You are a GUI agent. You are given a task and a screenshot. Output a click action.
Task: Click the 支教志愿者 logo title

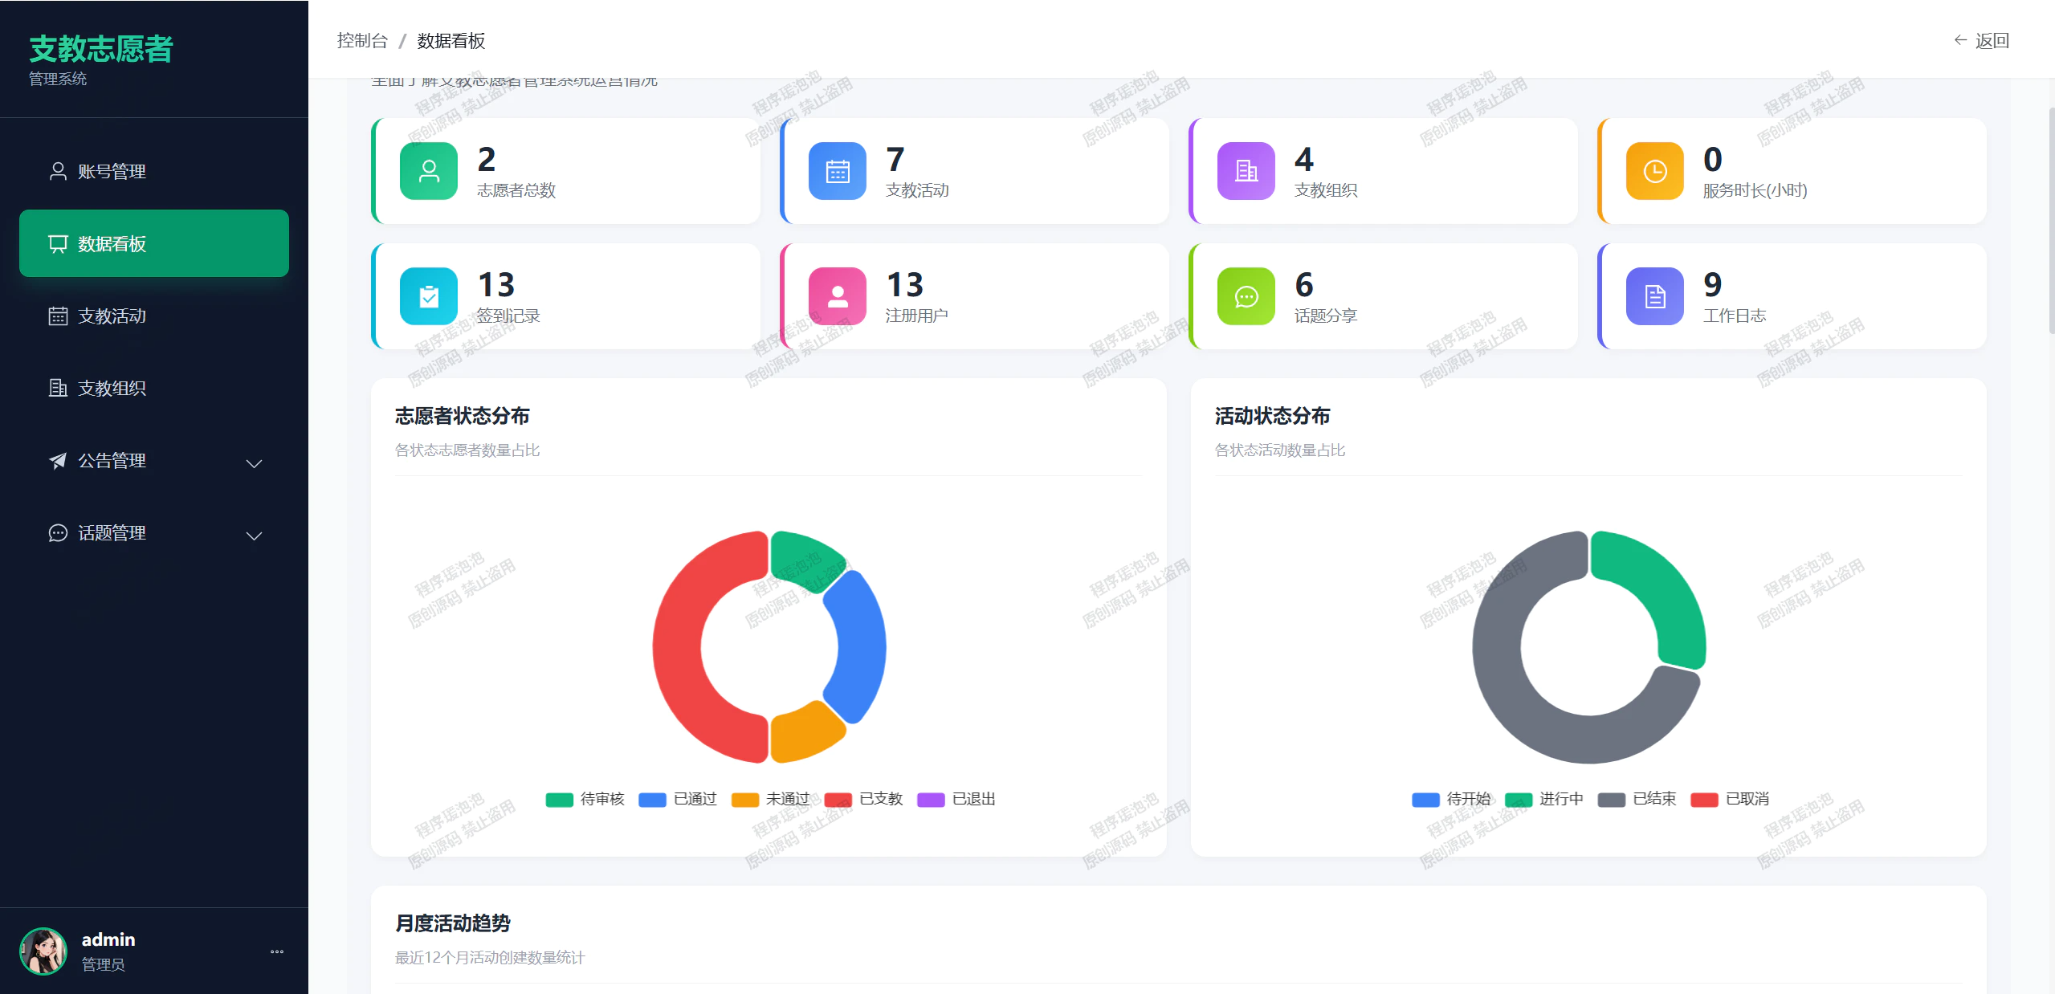click(101, 48)
